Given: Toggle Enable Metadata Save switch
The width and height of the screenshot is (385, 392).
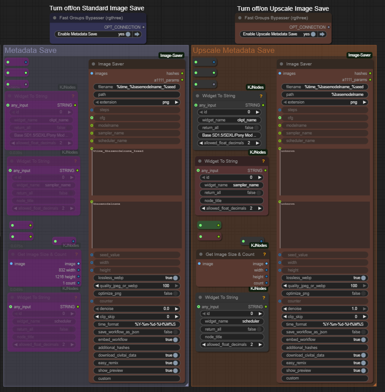Looking at the screenshot, I should 128,34.
